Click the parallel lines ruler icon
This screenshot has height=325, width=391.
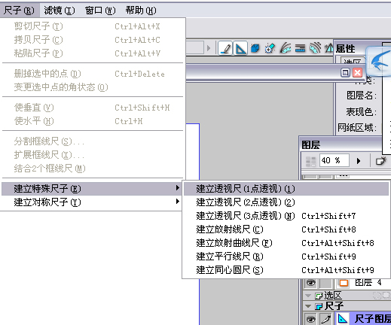point(300,48)
